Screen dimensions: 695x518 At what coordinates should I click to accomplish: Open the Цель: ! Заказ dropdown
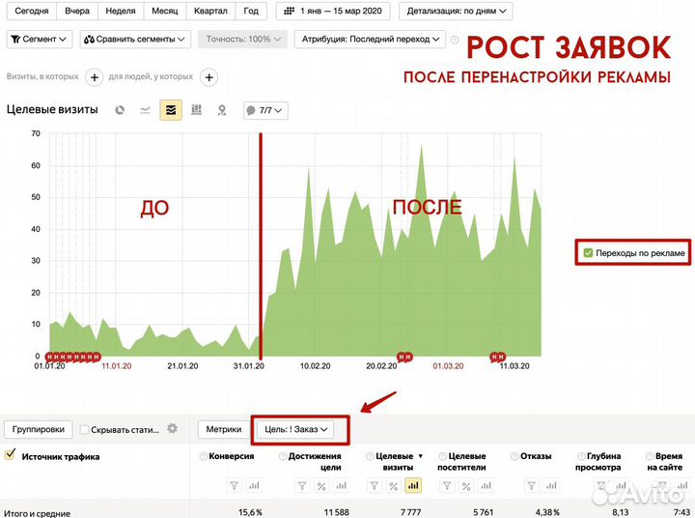point(295,429)
